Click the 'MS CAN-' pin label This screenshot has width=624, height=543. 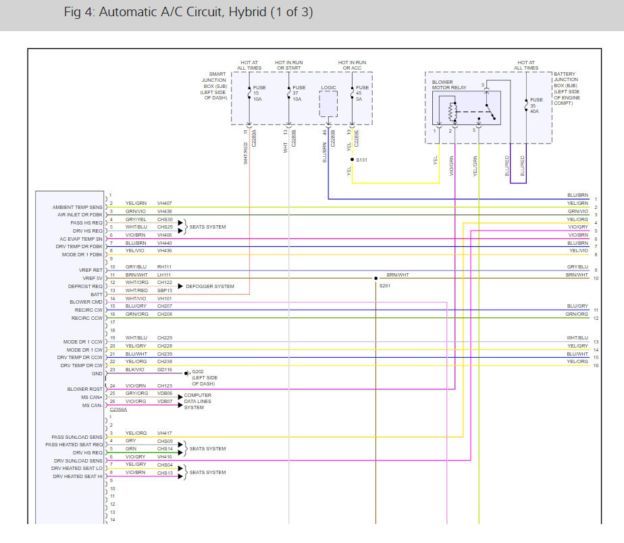[93, 405]
